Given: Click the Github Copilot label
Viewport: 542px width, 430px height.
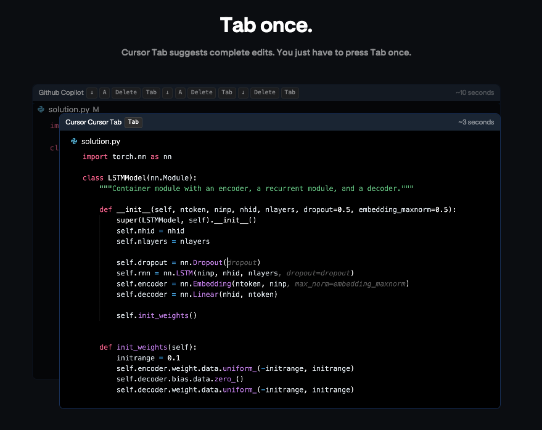Looking at the screenshot, I should pos(61,92).
